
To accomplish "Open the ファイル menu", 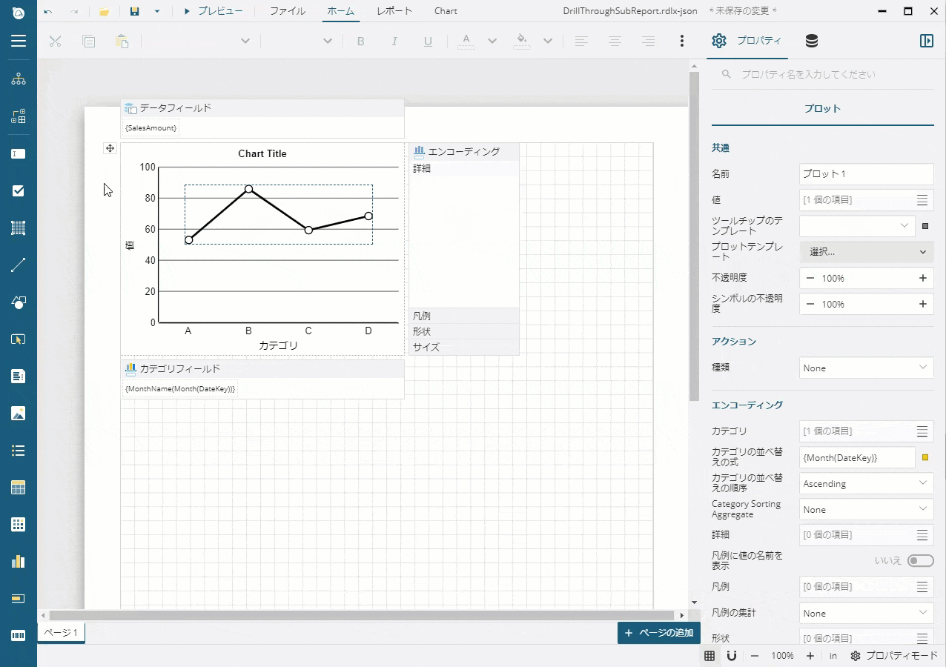I will [x=287, y=11].
